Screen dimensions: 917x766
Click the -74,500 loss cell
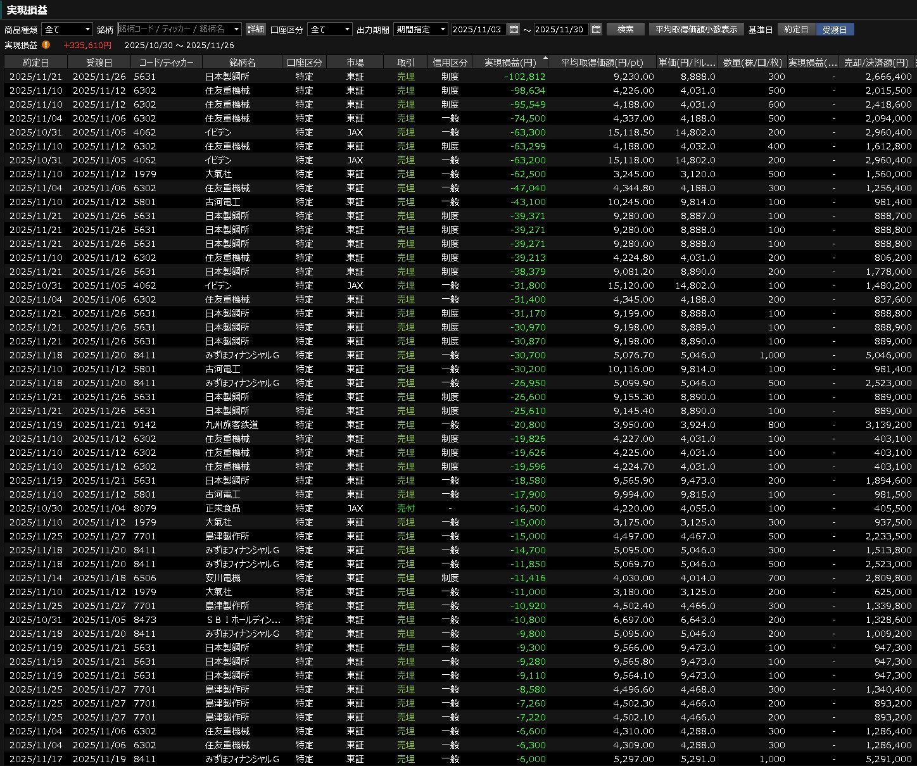528,118
